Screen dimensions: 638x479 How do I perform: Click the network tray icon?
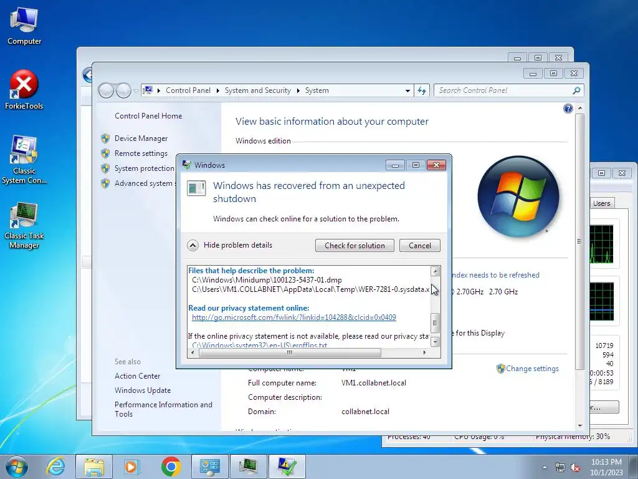click(560, 467)
